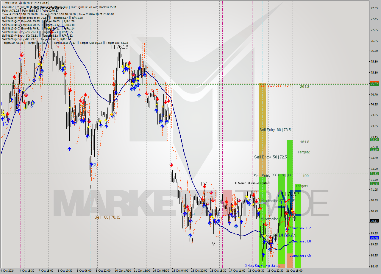Viewport: 381px width, 274px height.
Task: Select the 'Sell 100 | 70.32' label
Action: (x=107, y=217)
